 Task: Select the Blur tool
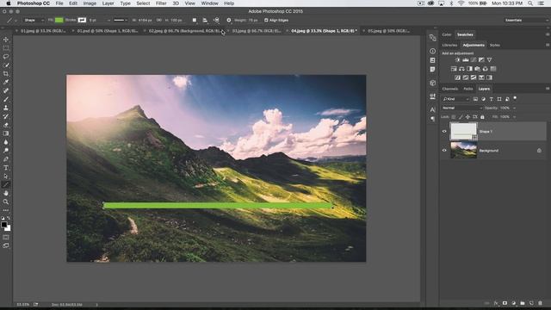tap(6, 142)
